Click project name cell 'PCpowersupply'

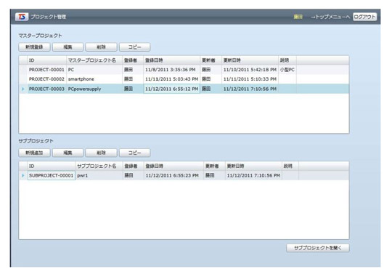tap(94, 89)
